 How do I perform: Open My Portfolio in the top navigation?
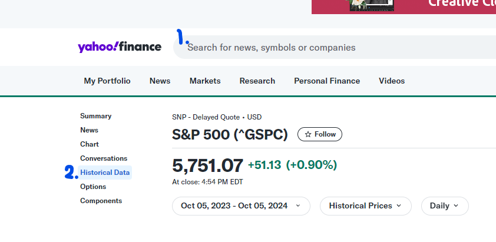(107, 81)
